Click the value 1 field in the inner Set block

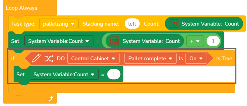[x=114, y=74]
